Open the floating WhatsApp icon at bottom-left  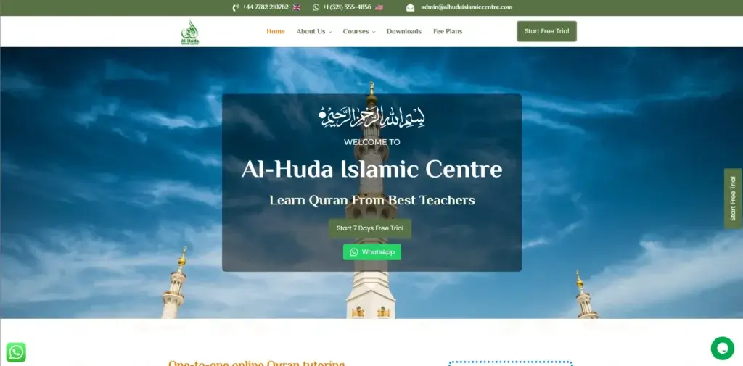(x=16, y=352)
